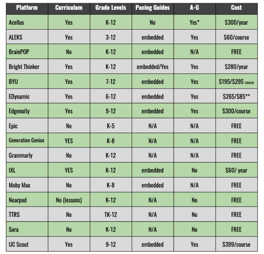264x254 pixels.
Task: Click the Platform column header
Action: pyautogui.click(x=27, y=7)
